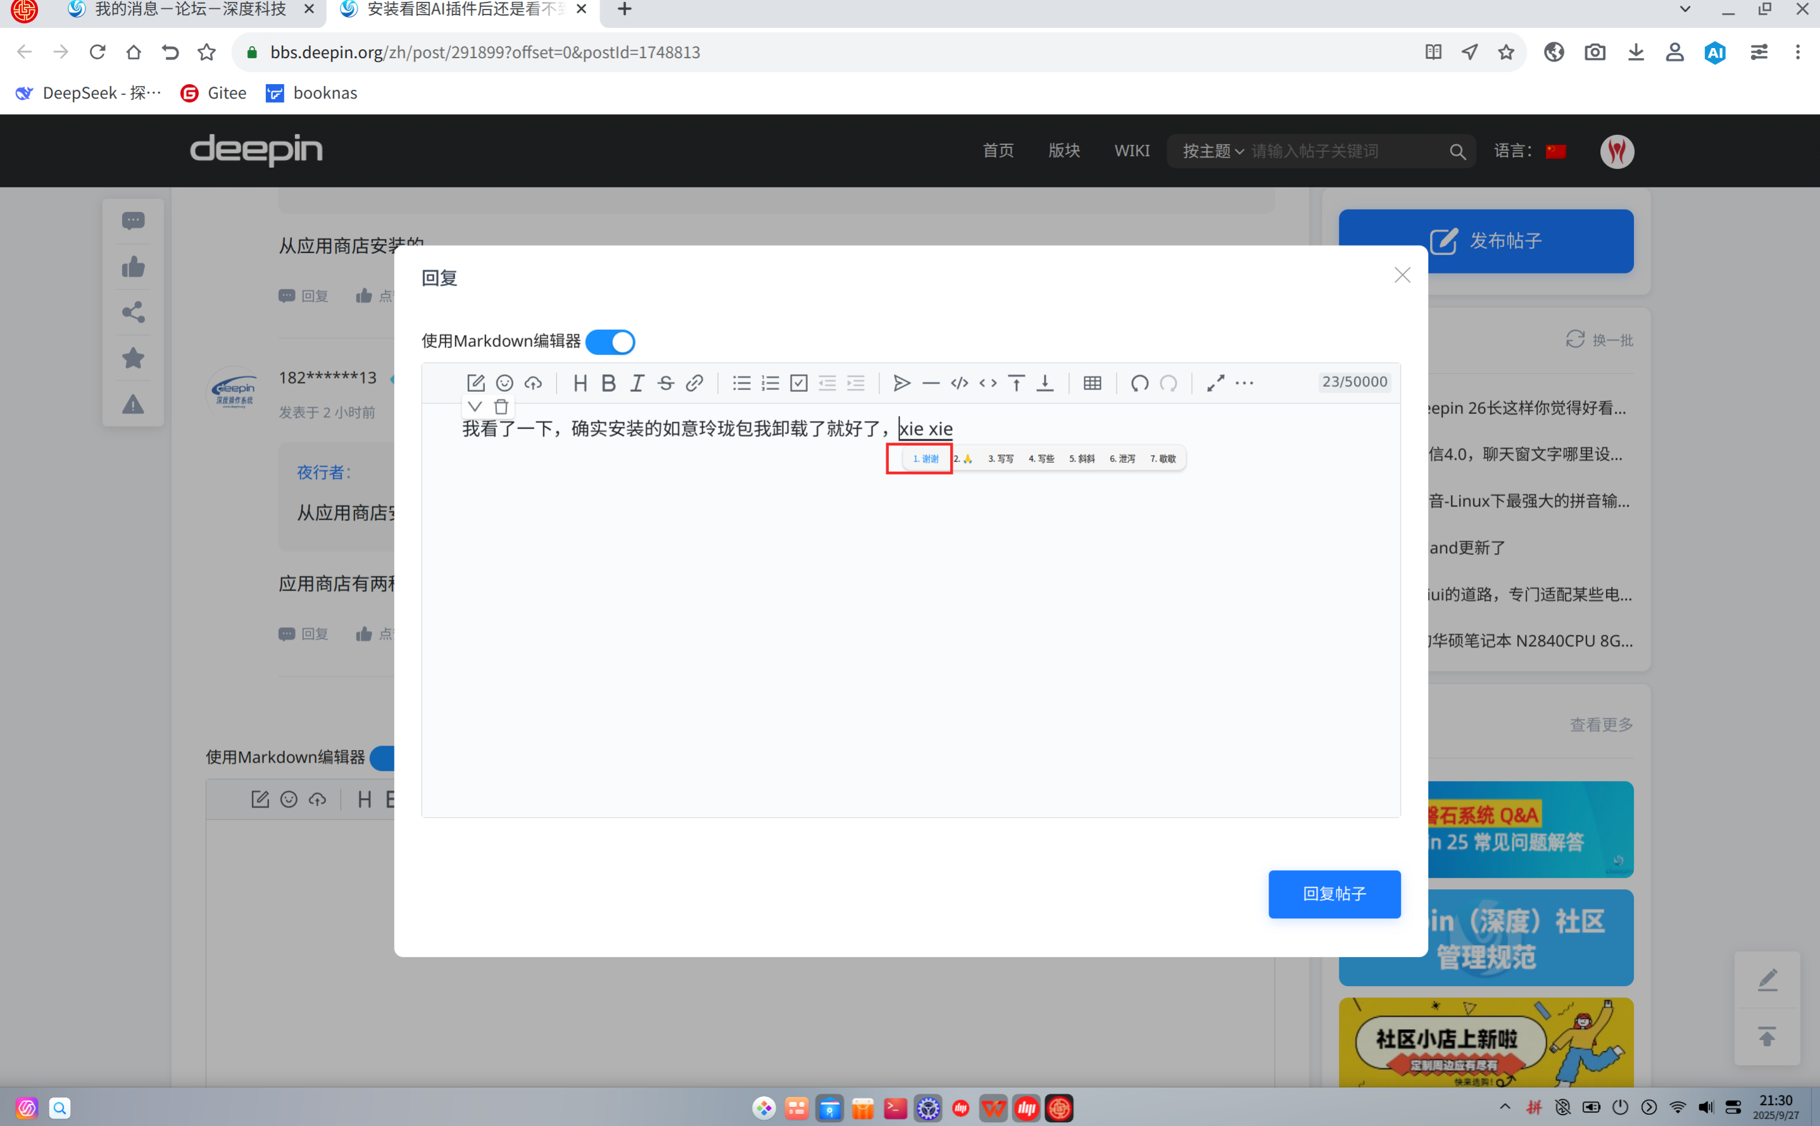The width and height of the screenshot is (1820, 1126).
Task: Click 发布帖子 button on sidebar
Action: (x=1486, y=241)
